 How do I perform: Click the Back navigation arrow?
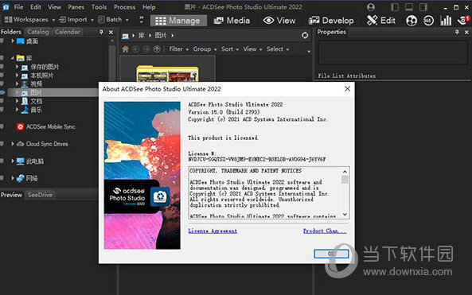click(x=136, y=49)
